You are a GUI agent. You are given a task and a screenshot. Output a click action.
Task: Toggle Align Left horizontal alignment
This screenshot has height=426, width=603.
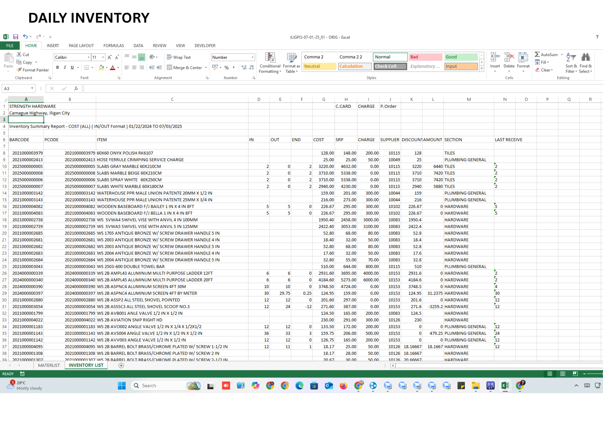point(127,67)
